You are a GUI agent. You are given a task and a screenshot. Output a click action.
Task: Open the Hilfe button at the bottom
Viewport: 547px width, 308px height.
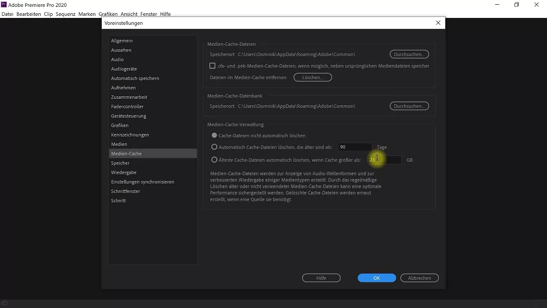click(321, 278)
